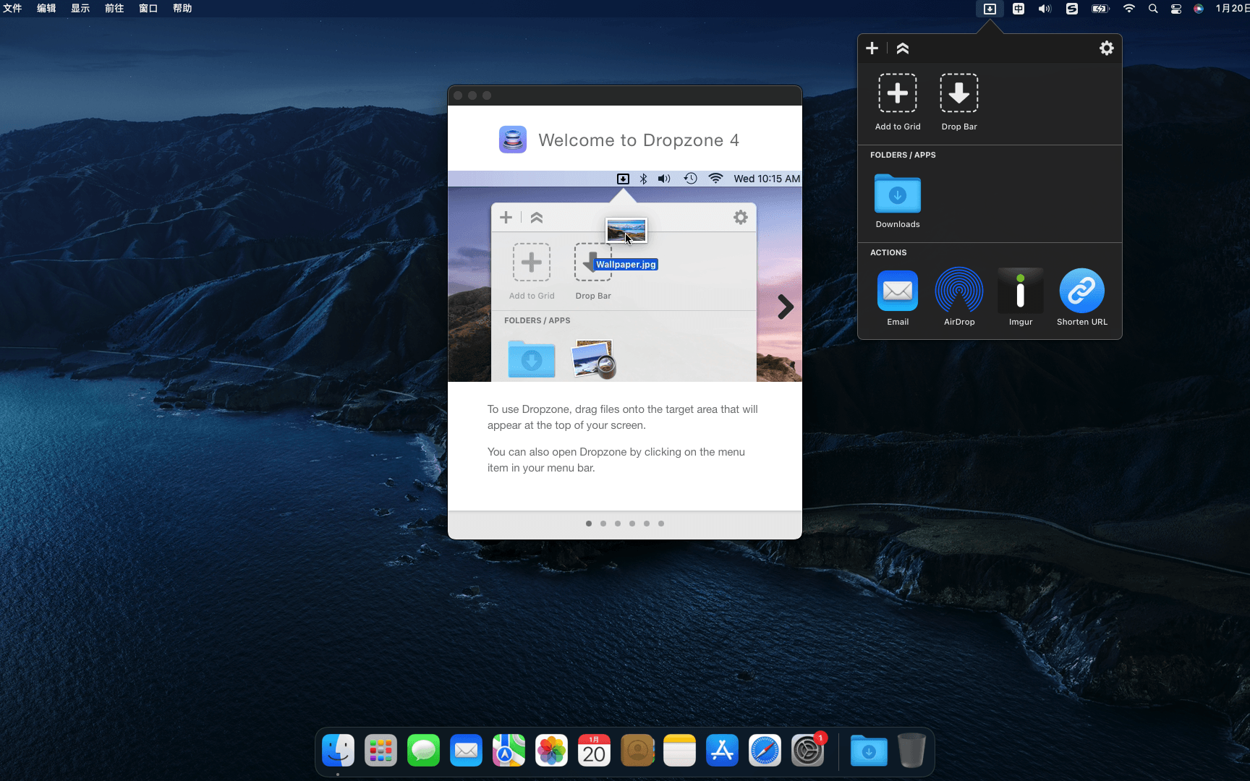Go to next welcome slide arrow
Image resolution: width=1250 pixels, height=781 pixels.
(786, 307)
